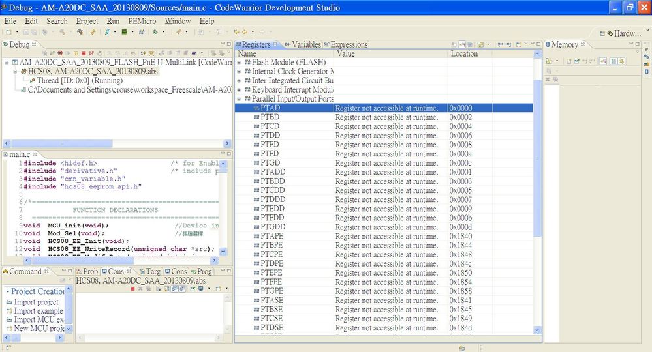Click the New MCU project icon in Commander
The height and width of the screenshot is (352, 652).
coord(8,329)
